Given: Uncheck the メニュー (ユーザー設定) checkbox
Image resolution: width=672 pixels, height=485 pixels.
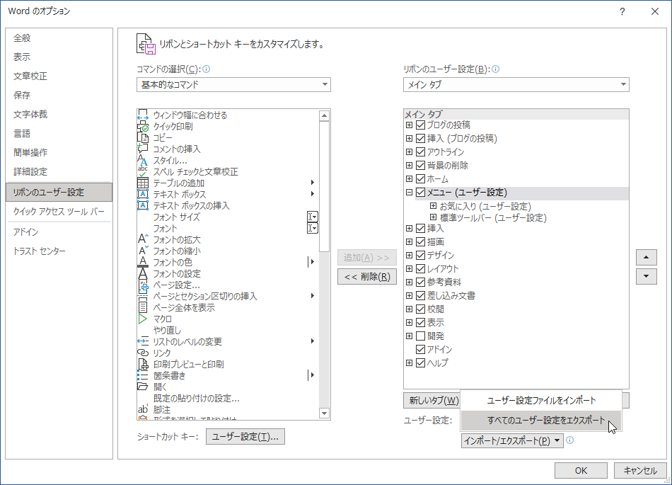Looking at the screenshot, I should click(420, 192).
